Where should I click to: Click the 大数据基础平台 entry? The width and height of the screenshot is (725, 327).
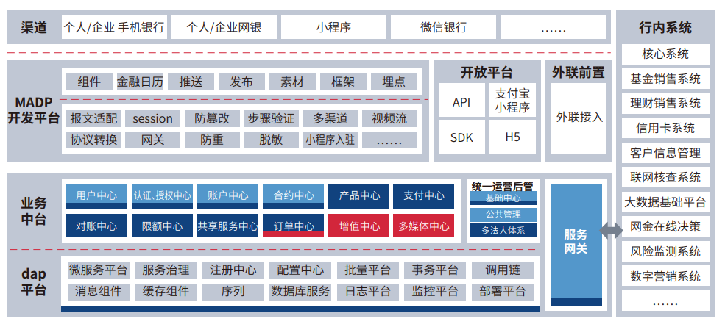665,202
